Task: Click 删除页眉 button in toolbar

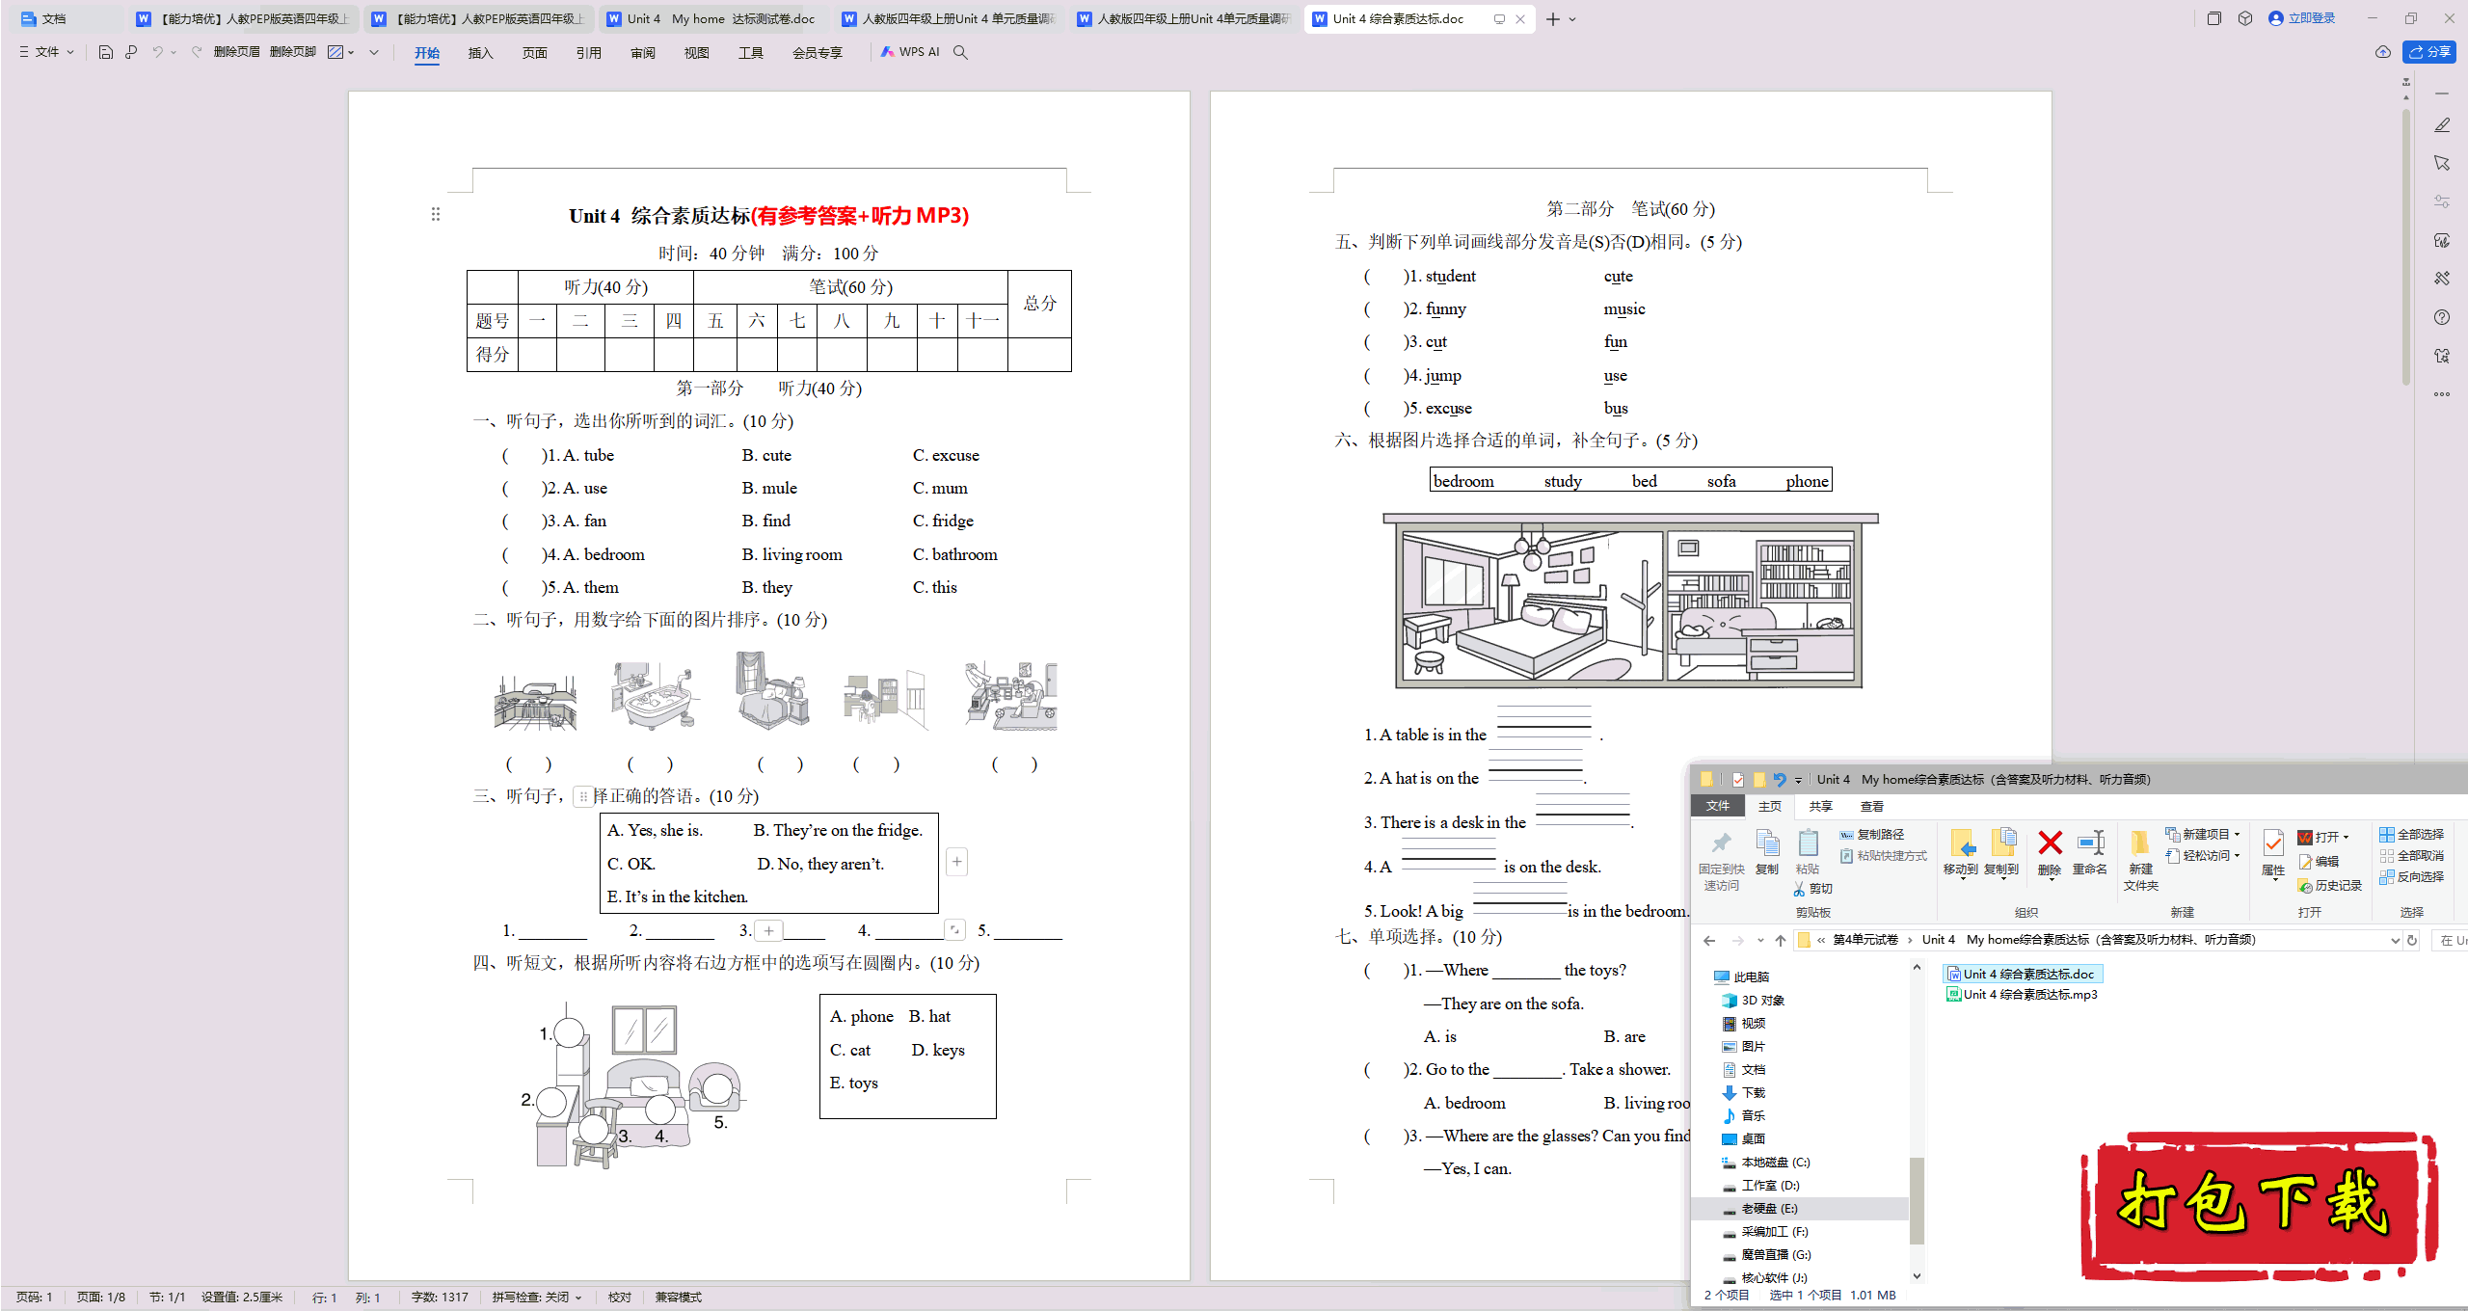Action: coord(237,52)
